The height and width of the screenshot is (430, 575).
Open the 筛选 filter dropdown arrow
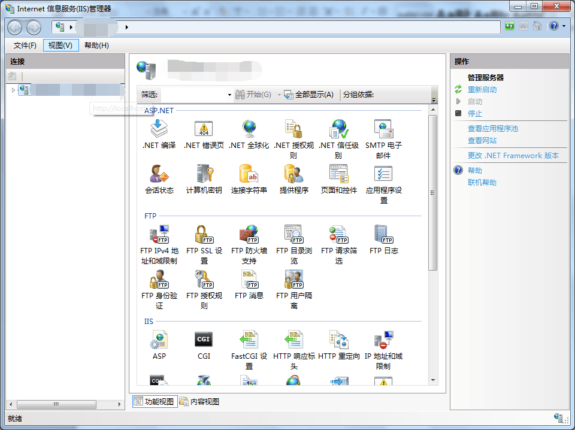[229, 95]
